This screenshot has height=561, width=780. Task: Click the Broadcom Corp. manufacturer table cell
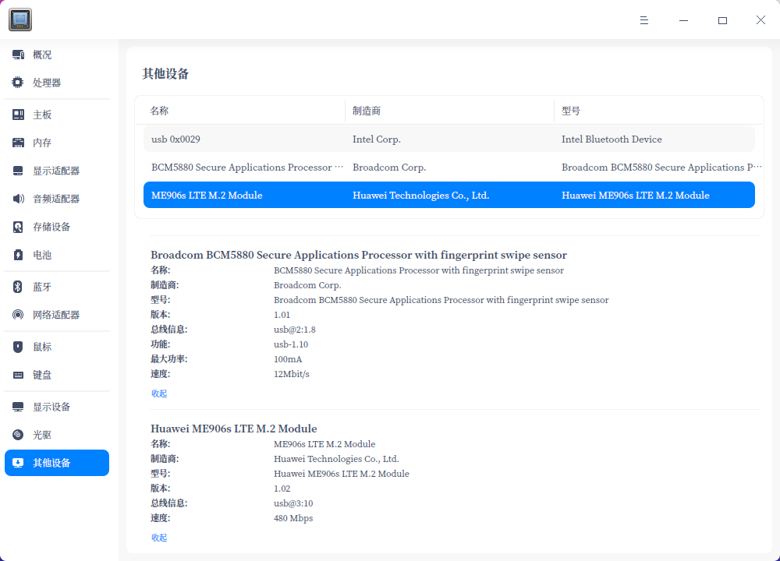pyautogui.click(x=389, y=168)
